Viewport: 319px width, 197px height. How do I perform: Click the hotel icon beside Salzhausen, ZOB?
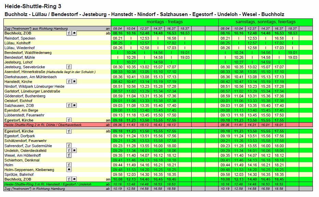pos(74,106)
